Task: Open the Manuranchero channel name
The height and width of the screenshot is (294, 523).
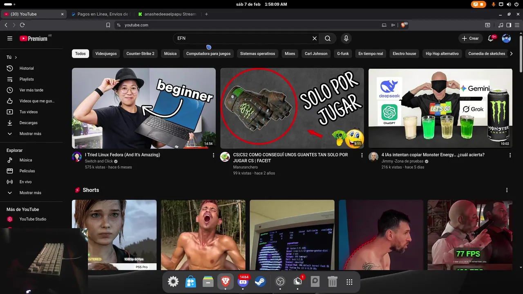Action: [x=246, y=167]
